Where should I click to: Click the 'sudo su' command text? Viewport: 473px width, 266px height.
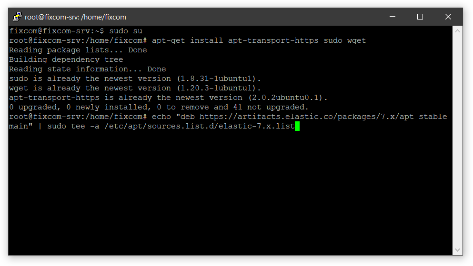tap(125, 31)
